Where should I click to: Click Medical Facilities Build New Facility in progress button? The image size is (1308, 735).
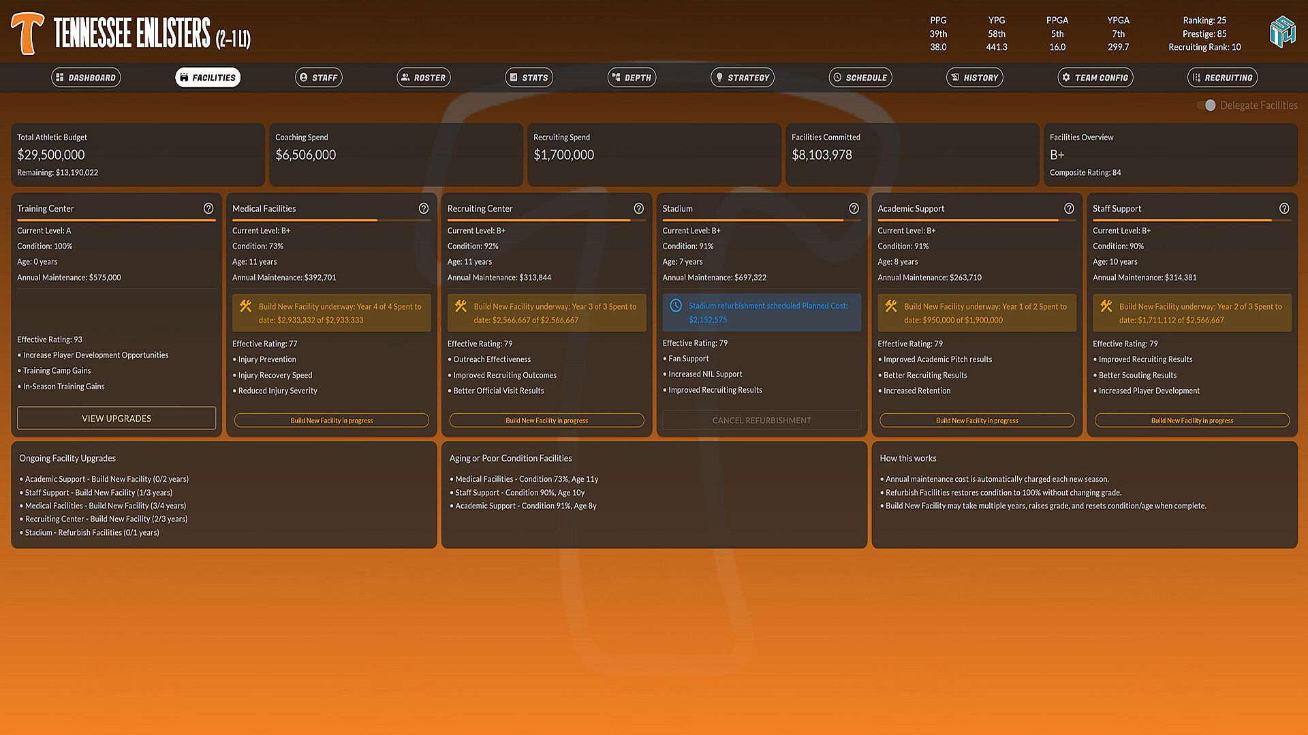coord(332,421)
